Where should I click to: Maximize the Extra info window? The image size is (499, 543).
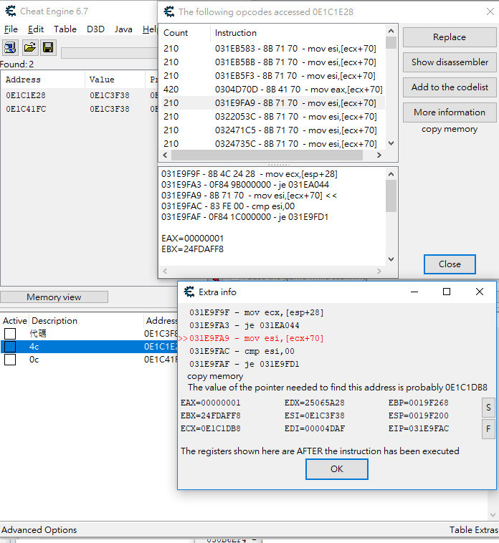447,292
